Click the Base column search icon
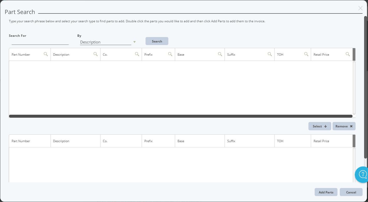The height and width of the screenshot is (202, 368). [x=220, y=54]
